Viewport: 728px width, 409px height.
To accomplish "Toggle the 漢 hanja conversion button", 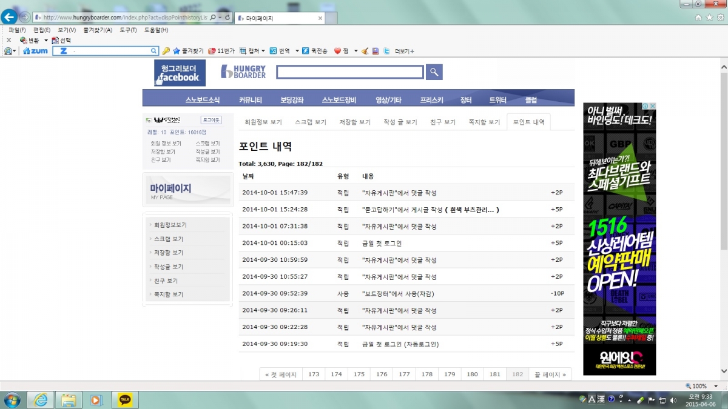I will click(601, 399).
